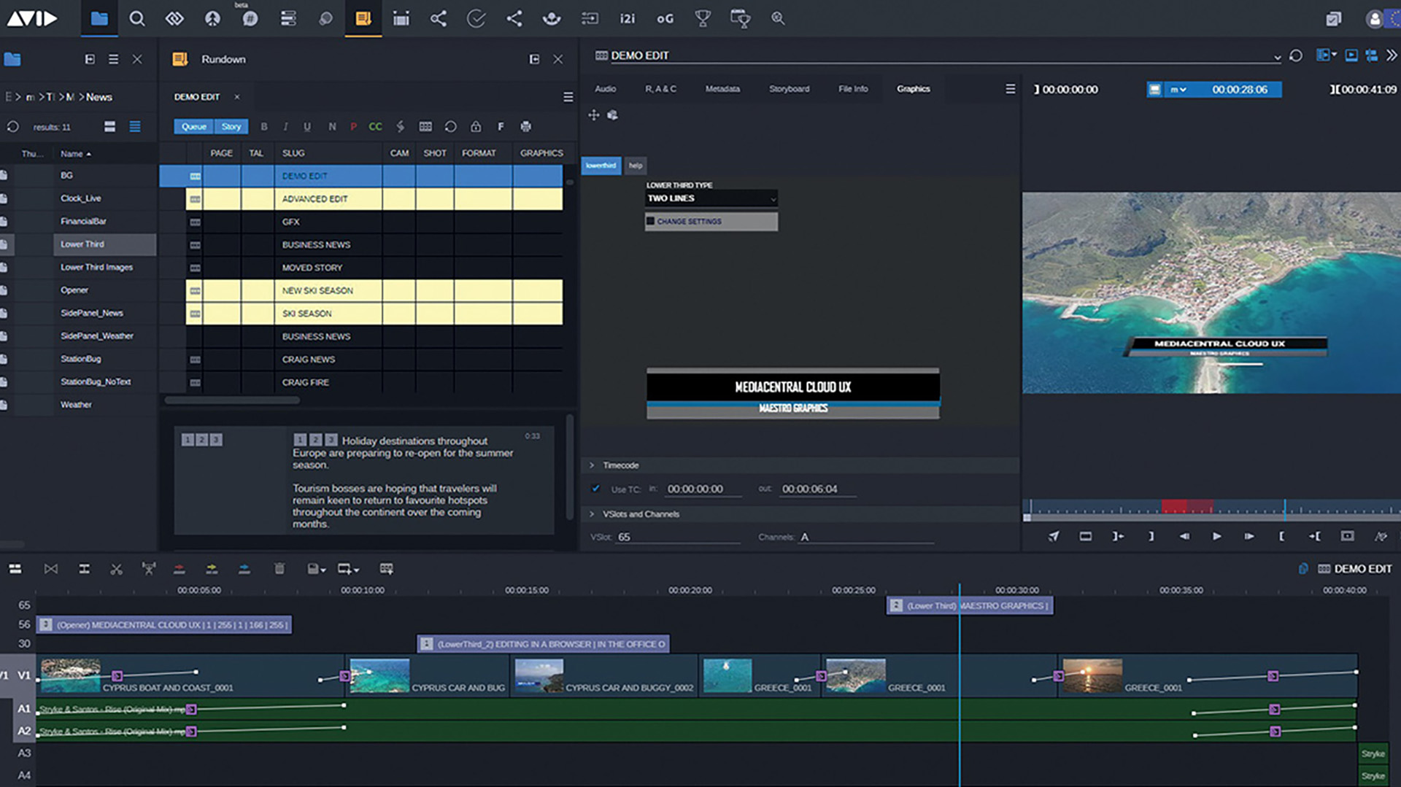
Task: Collapse the VSlots and Channels section
Action: [x=591, y=514]
